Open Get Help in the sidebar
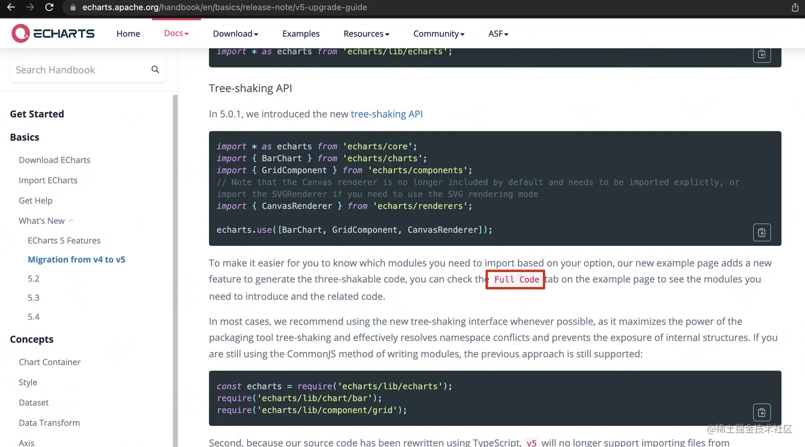 (36, 201)
